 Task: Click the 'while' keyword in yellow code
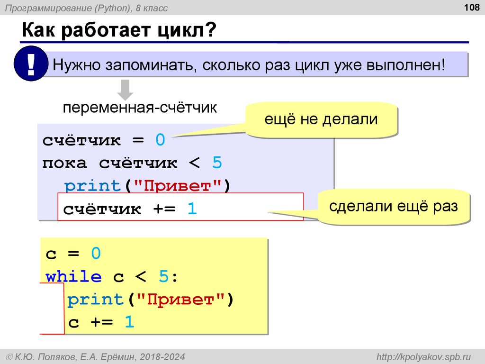pyautogui.click(x=73, y=276)
